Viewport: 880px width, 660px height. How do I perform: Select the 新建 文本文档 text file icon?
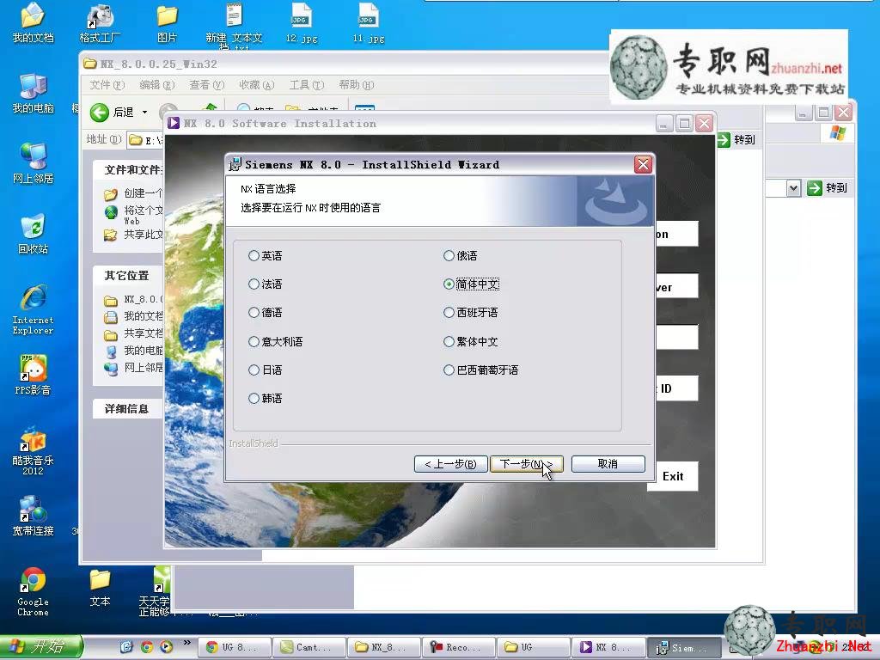(234, 25)
